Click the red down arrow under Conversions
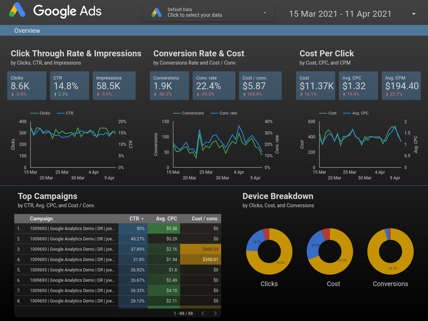The image size is (428, 321). (155, 94)
